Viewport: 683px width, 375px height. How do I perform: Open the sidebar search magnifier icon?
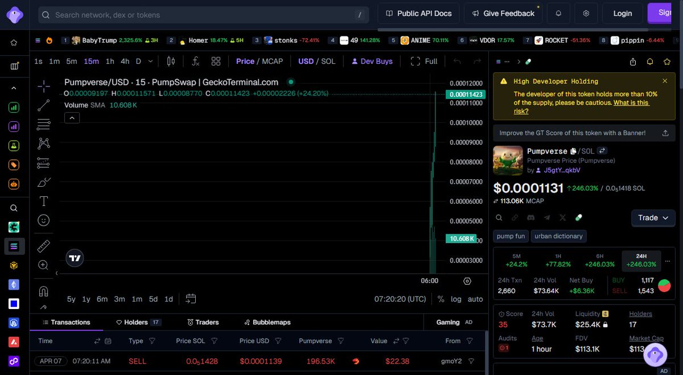(14, 208)
